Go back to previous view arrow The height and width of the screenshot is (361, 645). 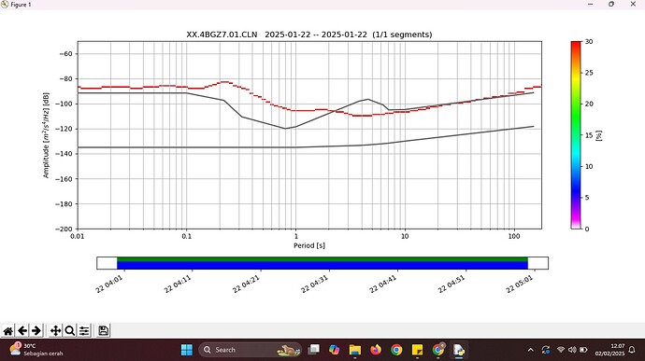point(22,330)
